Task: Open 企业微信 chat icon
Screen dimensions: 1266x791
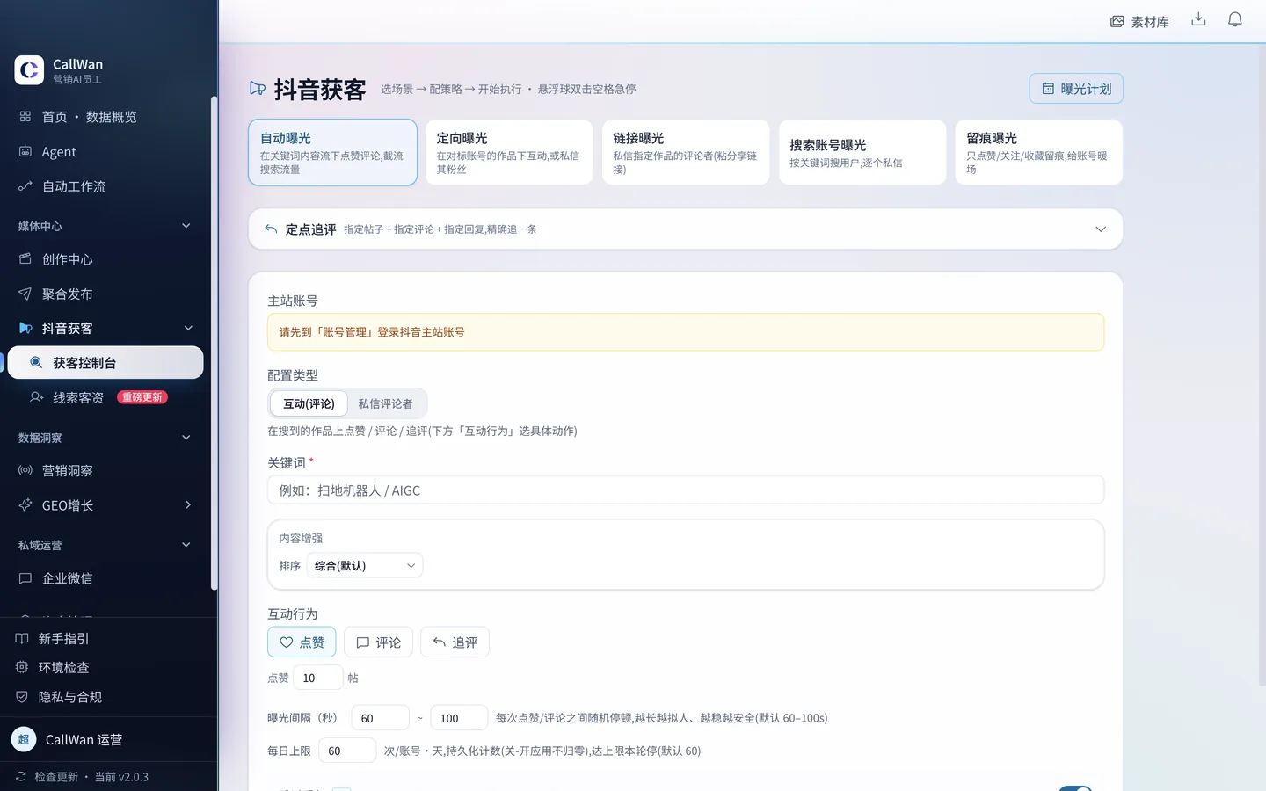Action: pyautogui.click(x=25, y=577)
